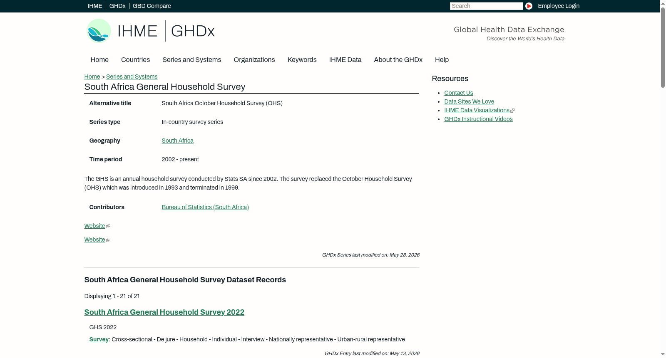
Task: Click the 'Series type' label
Action: [105, 122]
